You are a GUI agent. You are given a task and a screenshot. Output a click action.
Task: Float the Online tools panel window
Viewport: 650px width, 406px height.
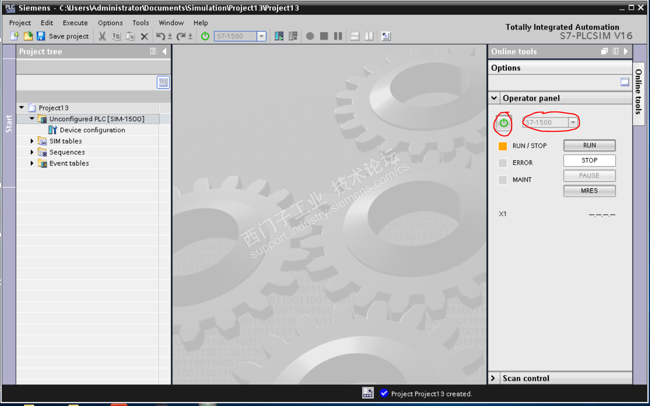(x=604, y=51)
